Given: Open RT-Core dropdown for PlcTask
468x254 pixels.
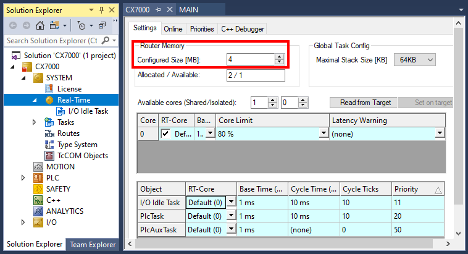Looking at the screenshot, I should 231,216.
